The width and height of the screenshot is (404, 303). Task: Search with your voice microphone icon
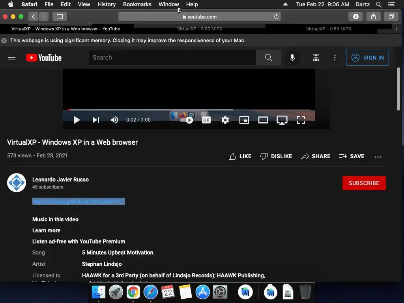(292, 58)
